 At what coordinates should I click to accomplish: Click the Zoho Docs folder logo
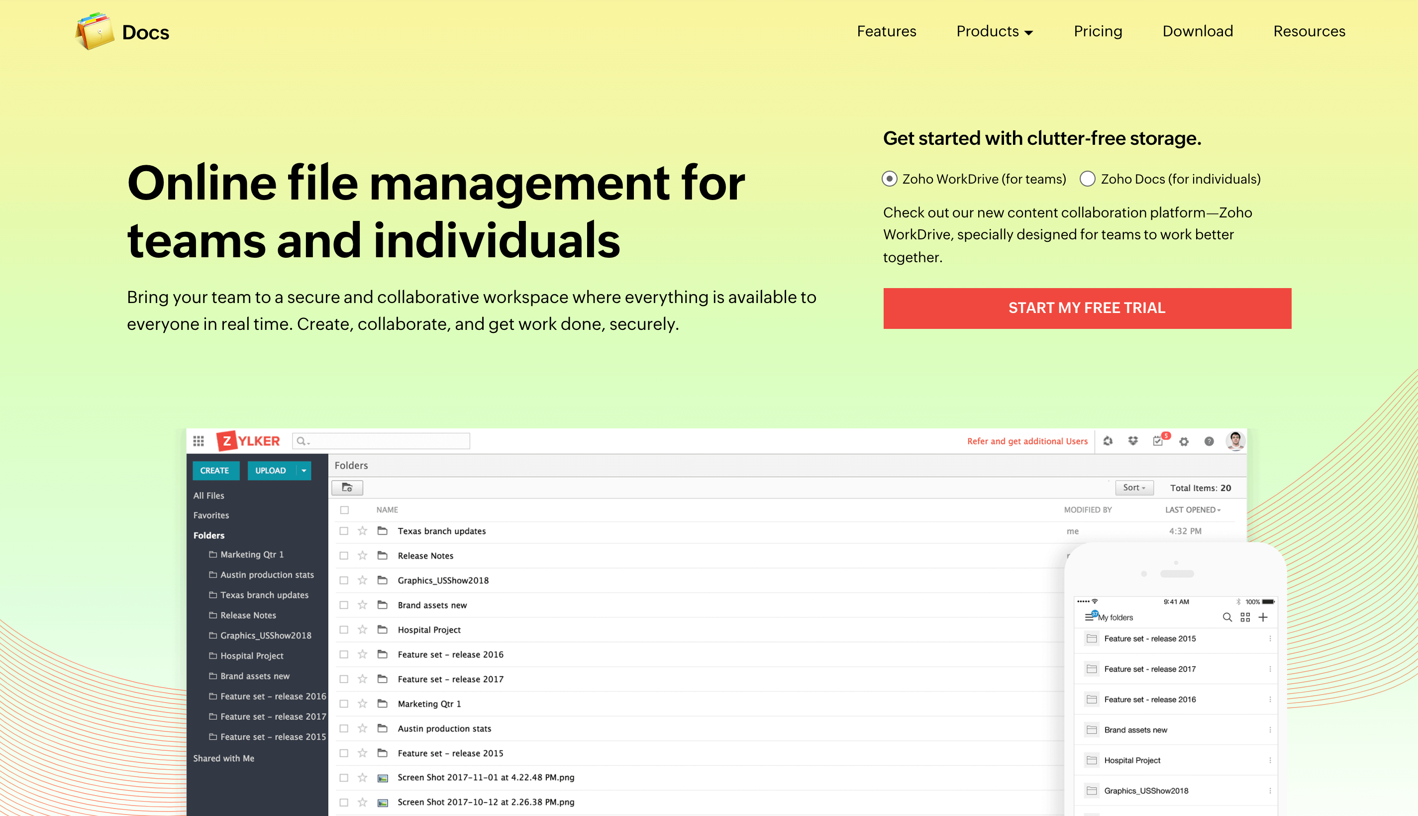[95, 31]
